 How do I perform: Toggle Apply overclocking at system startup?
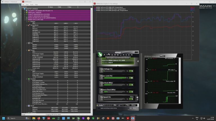(99, 108)
